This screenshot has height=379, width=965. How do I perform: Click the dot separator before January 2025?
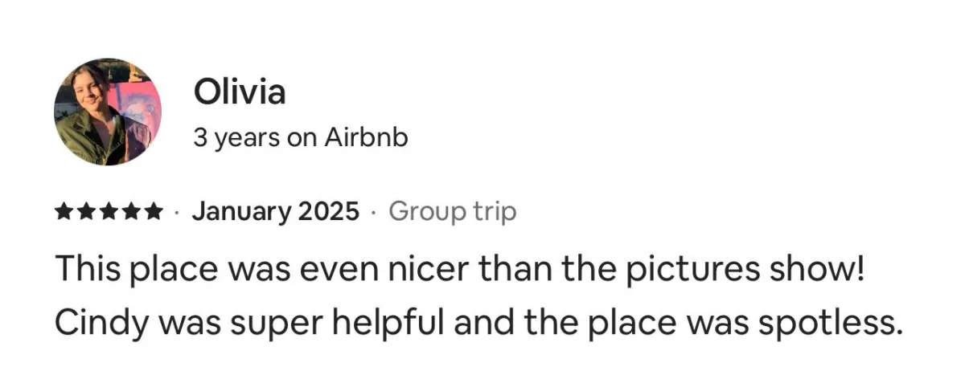(x=176, y=213)
